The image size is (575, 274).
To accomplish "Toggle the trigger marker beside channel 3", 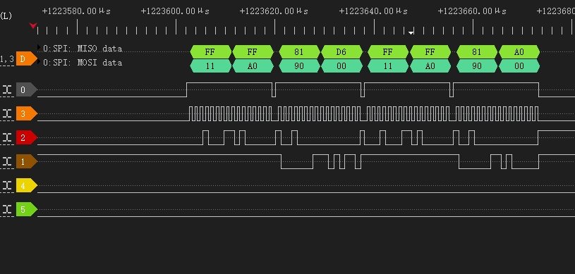I will point(7,113).
